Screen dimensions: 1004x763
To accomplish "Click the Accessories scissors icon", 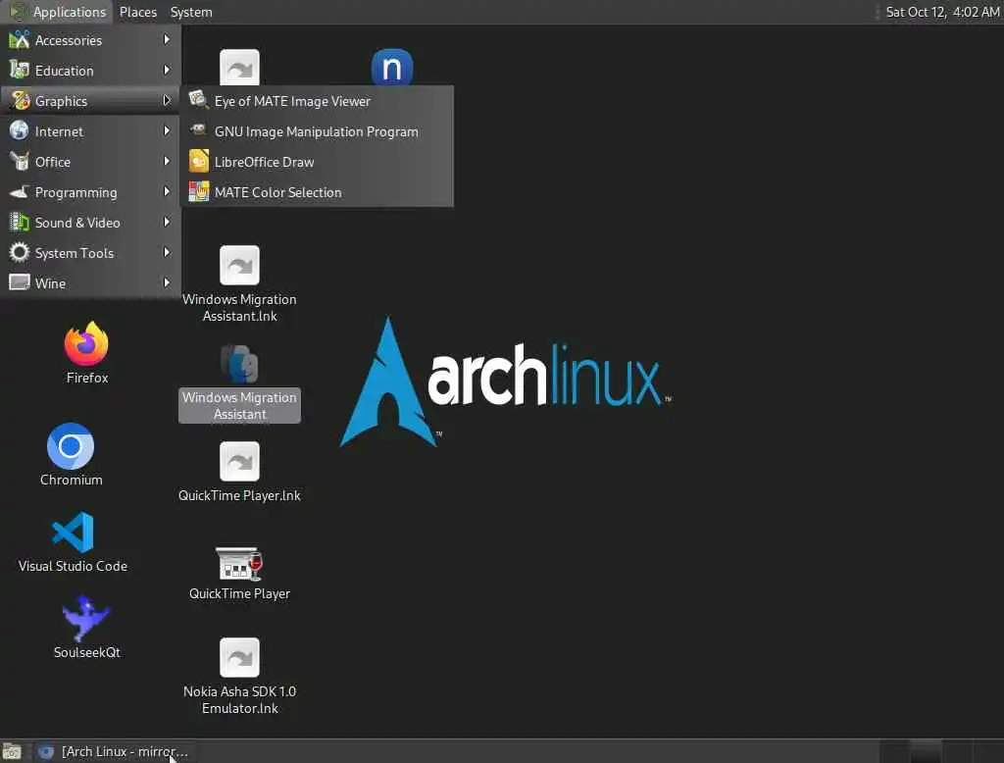I will coord(20,40).
